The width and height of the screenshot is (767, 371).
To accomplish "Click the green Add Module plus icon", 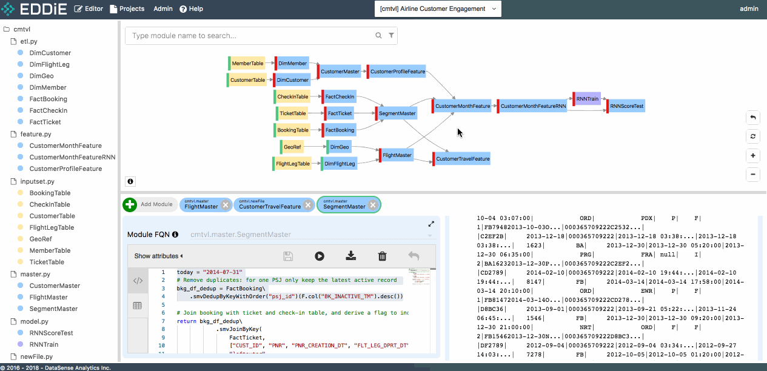I will click(130, 205).
